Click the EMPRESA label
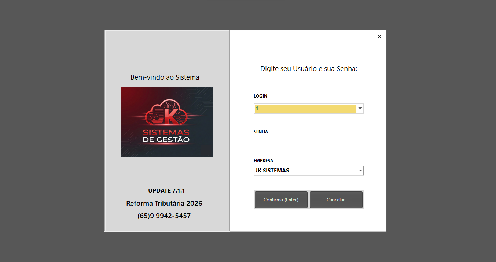Image resolution: width=496 pixels, height=262 pixels. [x=263, y=161]
